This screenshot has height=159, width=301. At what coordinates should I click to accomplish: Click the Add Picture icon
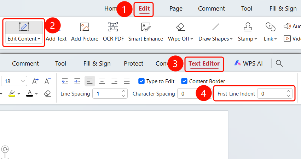pos(85,27)
